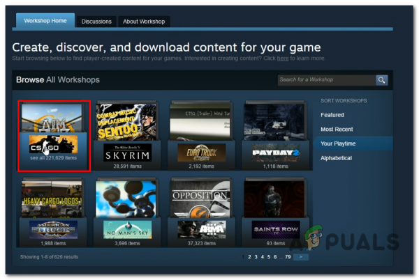Open the Arma 3 logo banner
Screen dimensions: 419x280
coord(202,230)
